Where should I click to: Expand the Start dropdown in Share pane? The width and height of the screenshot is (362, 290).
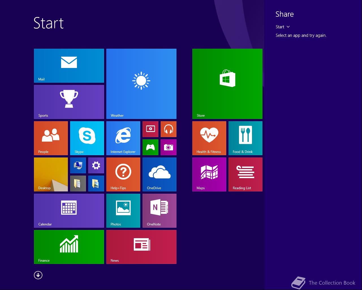pyautogui.click(x=283, y=27)
